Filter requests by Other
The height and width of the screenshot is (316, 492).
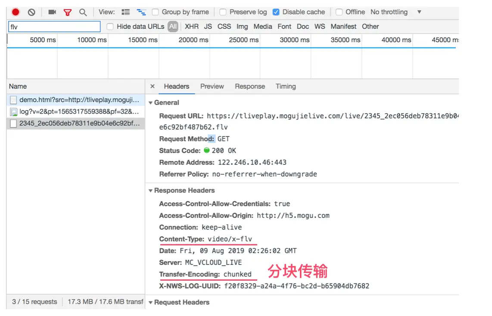371,27
